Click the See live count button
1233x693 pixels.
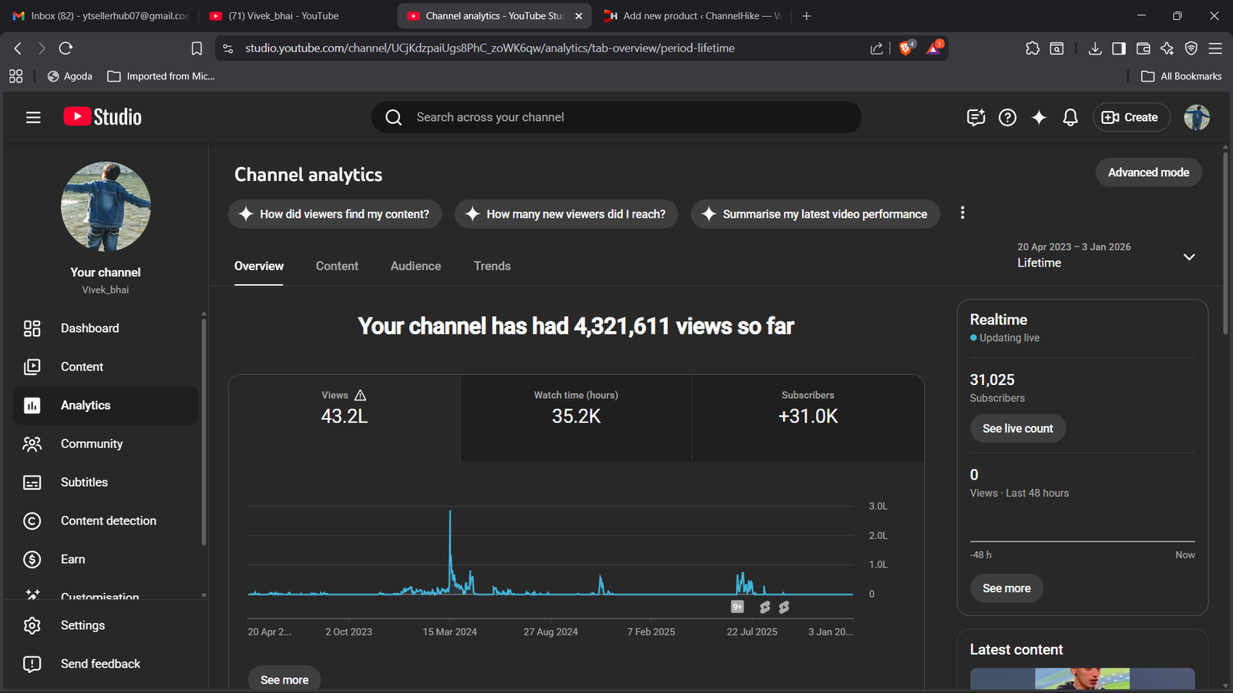pyautogui.click(x=1017, y=428)
